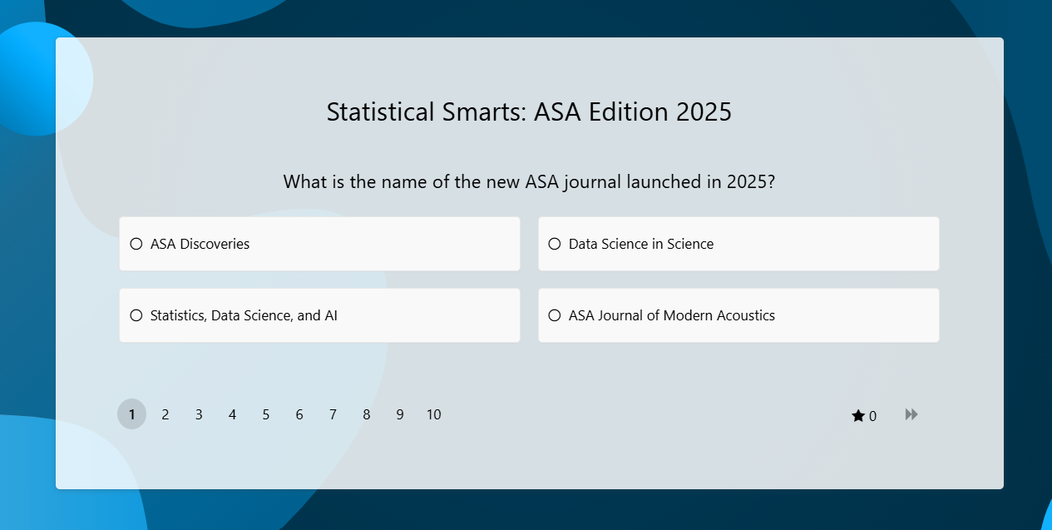Jump to question 7
The width and height of the screenshot is (1052, 530).
click(x=333, y=414)
